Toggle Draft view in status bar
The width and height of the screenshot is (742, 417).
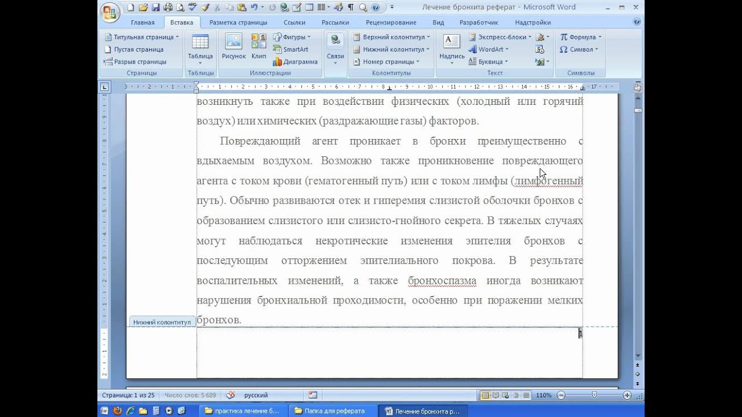526,395
